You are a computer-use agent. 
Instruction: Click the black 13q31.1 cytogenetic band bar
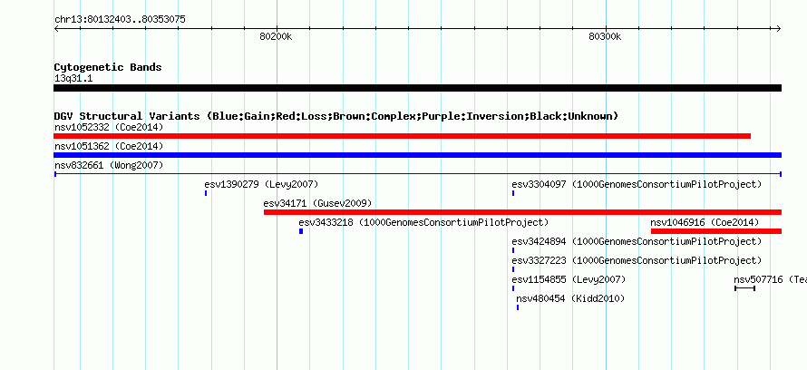[417, 88]
